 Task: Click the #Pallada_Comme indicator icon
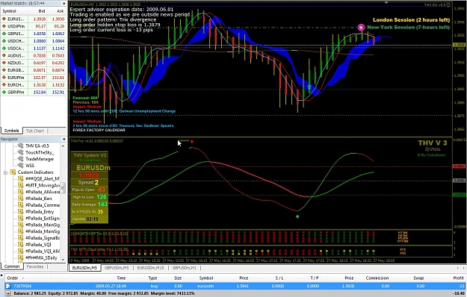[x=21, y=204]
